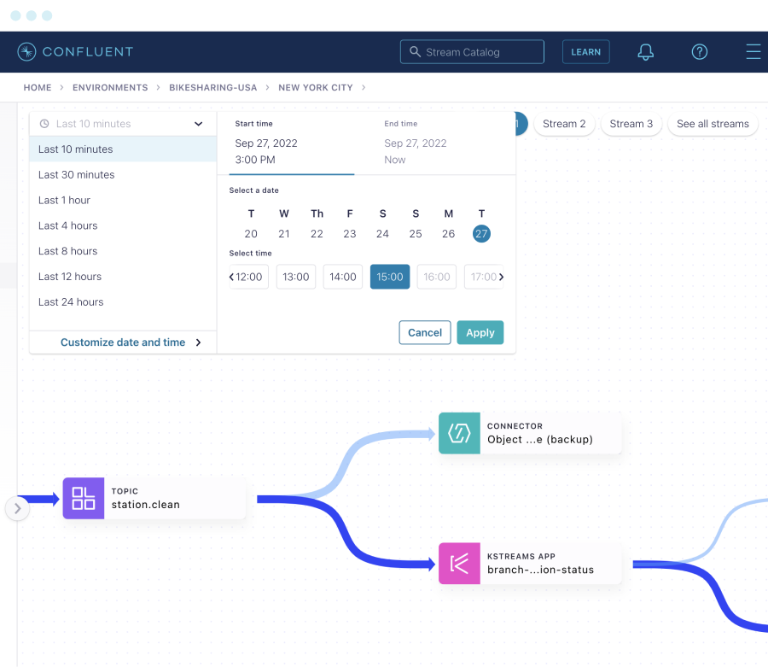Viewport: 768px width, 667px height.
Task: Click the Connector node icon for Object backup
Action: coord(459,434)
